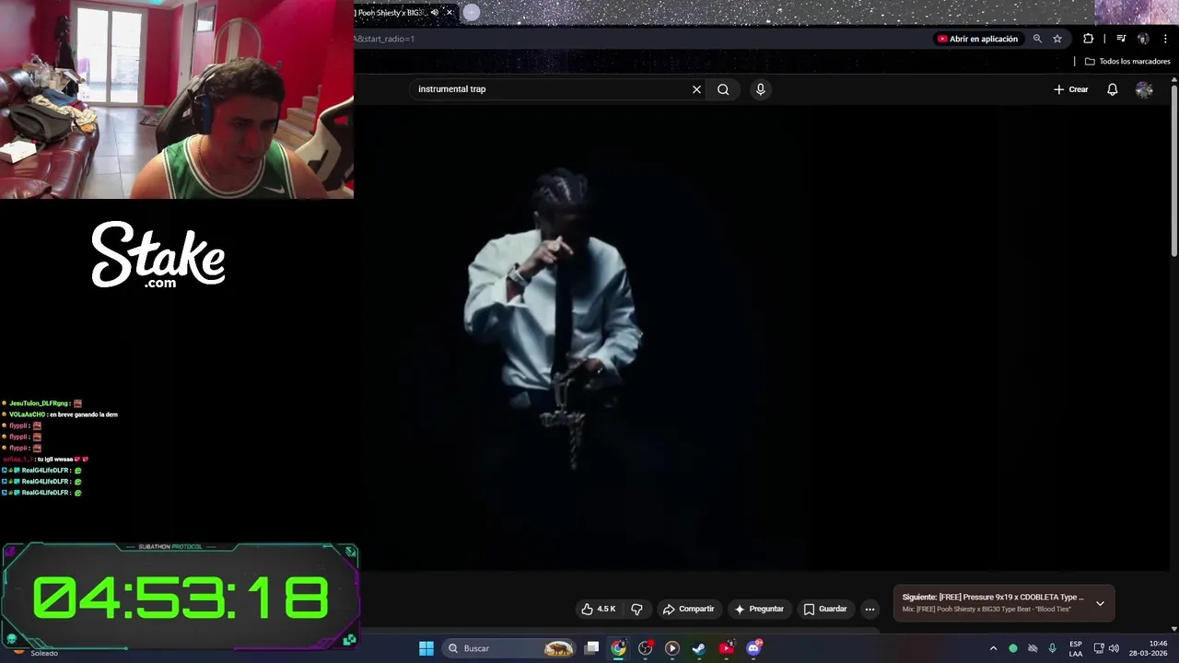Viewport: 1179px width, 663px height.
Task: Open Discord from the taskbar
Action: point(753,648)
